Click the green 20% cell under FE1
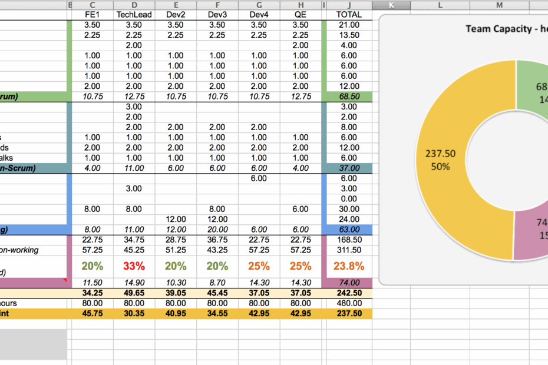This screenshot has height=365, width=548. (93, 266)
